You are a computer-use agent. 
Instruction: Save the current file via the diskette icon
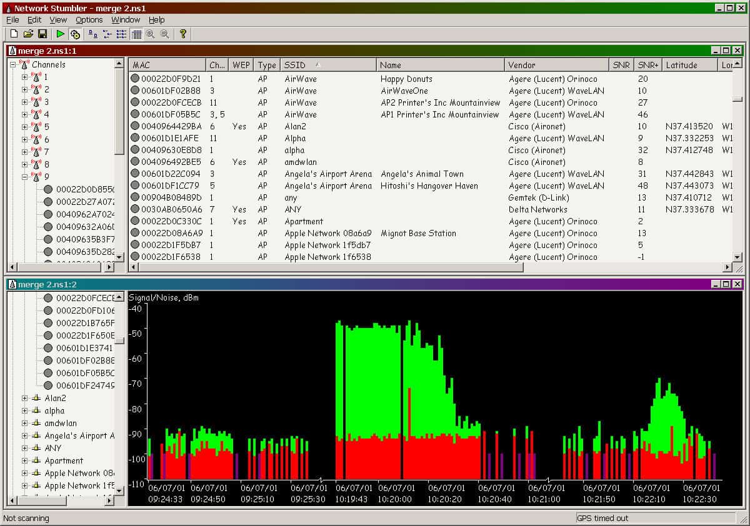pyautogui.click(x=42, y=34)
